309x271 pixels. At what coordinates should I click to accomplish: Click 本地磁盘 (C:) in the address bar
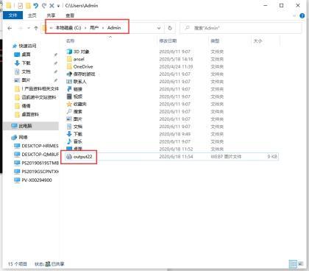[68, 28]
